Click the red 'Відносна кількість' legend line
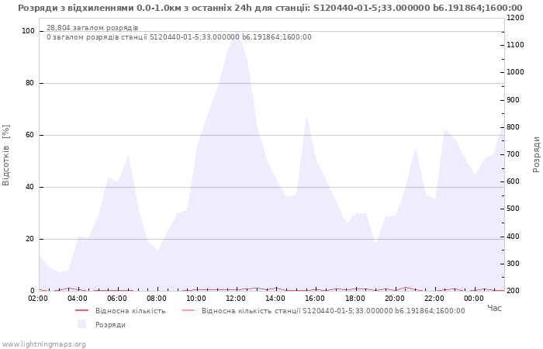543x349 pixels. tap(81, 311)
